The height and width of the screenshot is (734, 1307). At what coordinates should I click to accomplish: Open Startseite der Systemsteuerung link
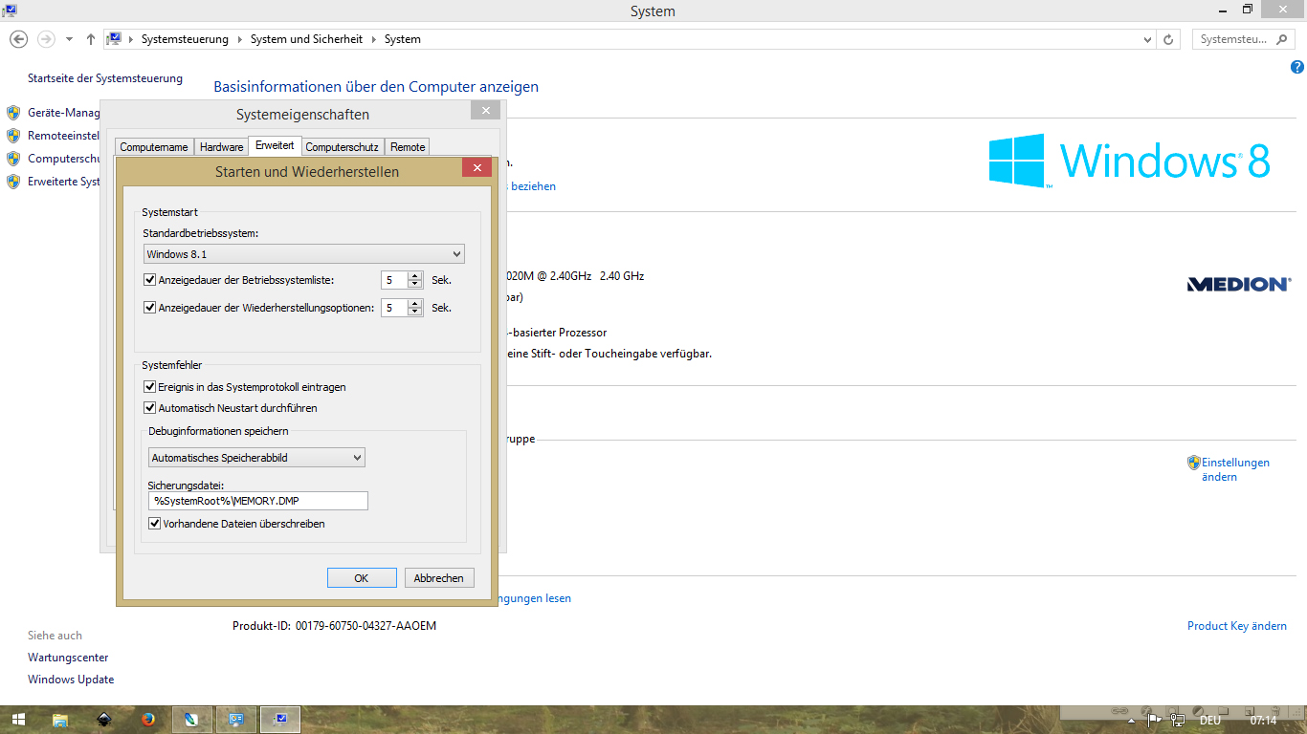pyautogui.click(x=105, y=78)
